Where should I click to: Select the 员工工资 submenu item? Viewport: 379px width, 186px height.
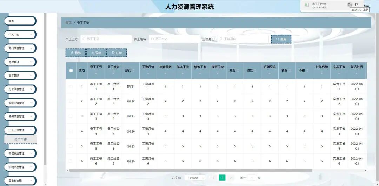point(21,139)
